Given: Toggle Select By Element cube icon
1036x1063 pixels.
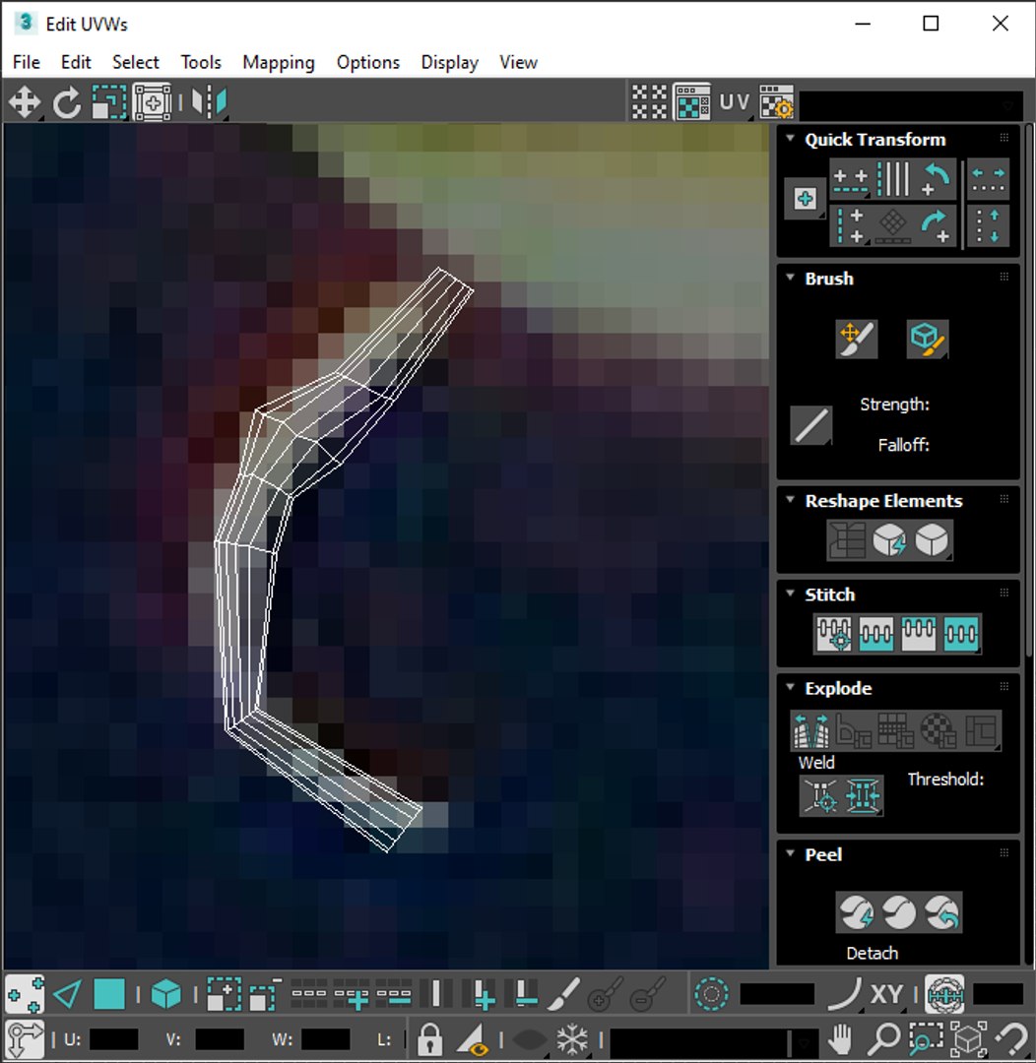Looking at the screenshot, I should (x=165, y=994).
